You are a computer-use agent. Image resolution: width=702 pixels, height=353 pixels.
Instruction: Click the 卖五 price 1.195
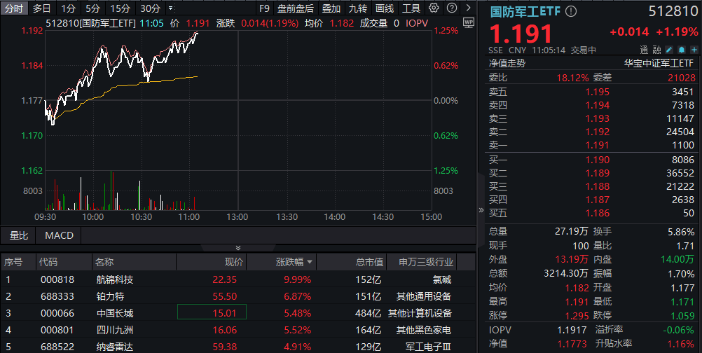(x=597, y=92)
